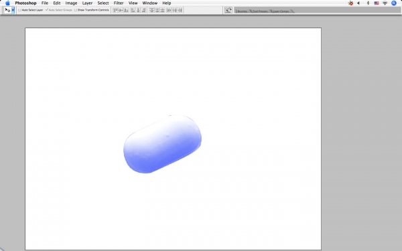Image resolution: width=402 pixels, height=251 pixels.
Task: Open the Image menu
Action: (71, 3)
